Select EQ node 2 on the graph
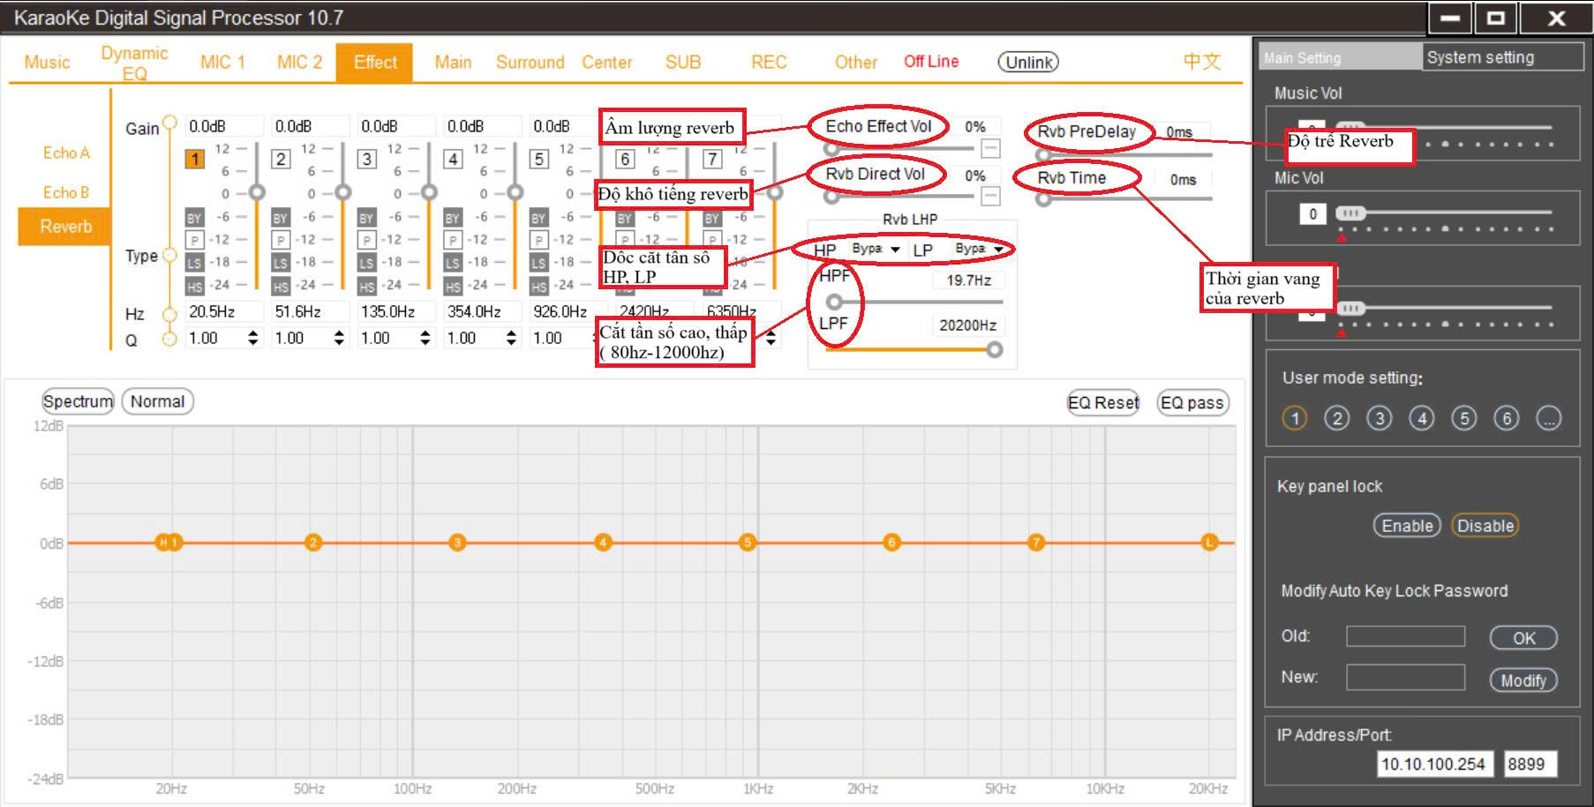Image resolution: width=1594 pixels, height=807 pixels. click(312, 542)
